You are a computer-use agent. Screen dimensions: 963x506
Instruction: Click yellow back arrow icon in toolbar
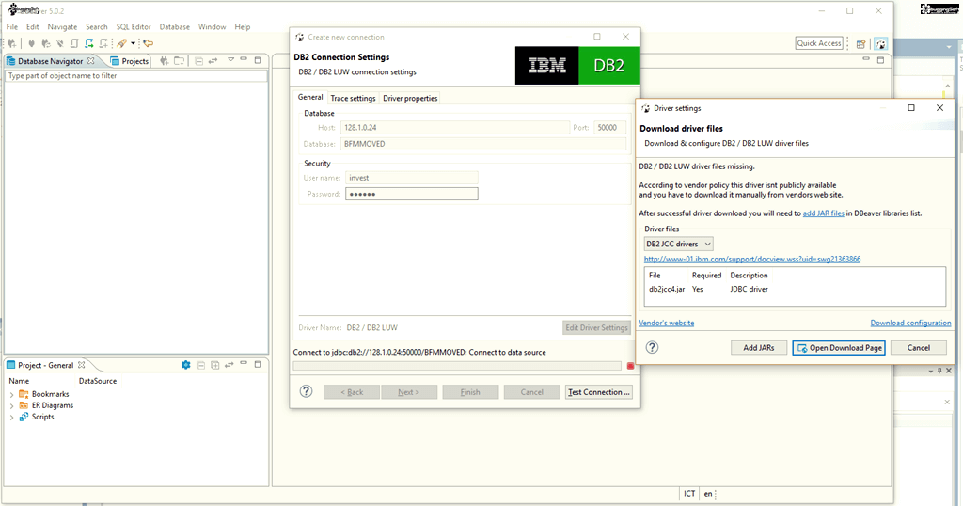click(x=148, y=43)
